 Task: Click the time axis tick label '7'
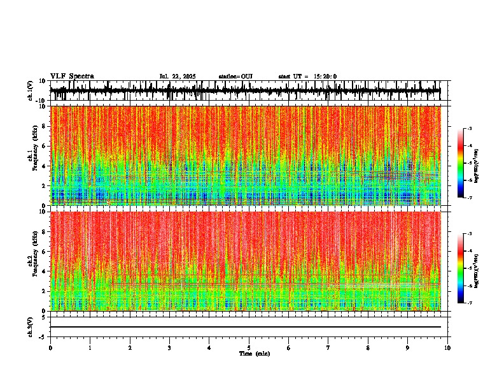coord(328,348)
